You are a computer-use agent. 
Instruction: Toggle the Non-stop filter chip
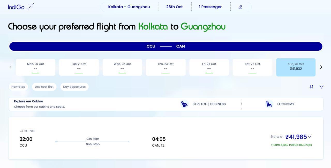pyautogui.click(x=18, y=87)
